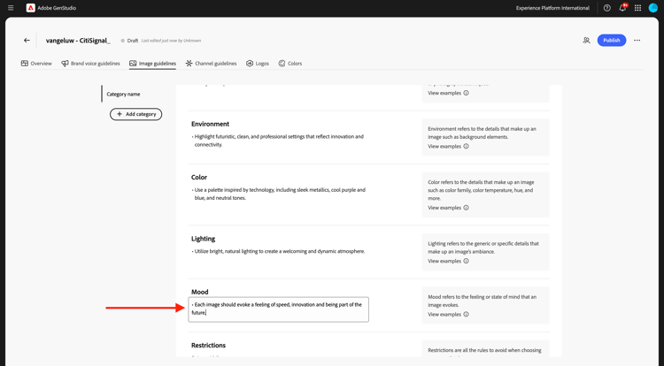View examples for Environment
This screenshot has height=366, width=664.
(x=444, y=147)
